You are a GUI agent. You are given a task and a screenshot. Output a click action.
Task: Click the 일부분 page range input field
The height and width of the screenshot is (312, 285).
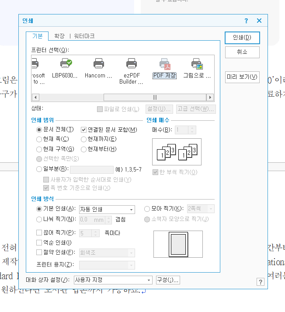[92, 170]
